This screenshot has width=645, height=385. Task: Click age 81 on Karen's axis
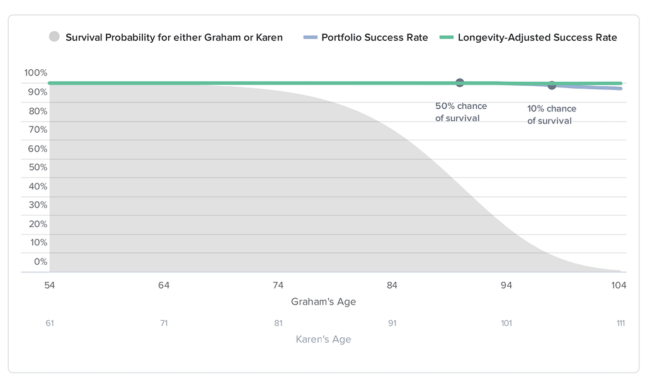278,323
